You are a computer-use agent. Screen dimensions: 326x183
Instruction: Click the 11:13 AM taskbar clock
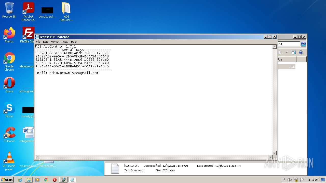tap(313, 180)
